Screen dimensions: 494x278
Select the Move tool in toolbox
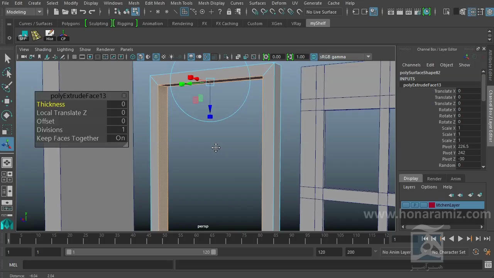pos(7,102)
